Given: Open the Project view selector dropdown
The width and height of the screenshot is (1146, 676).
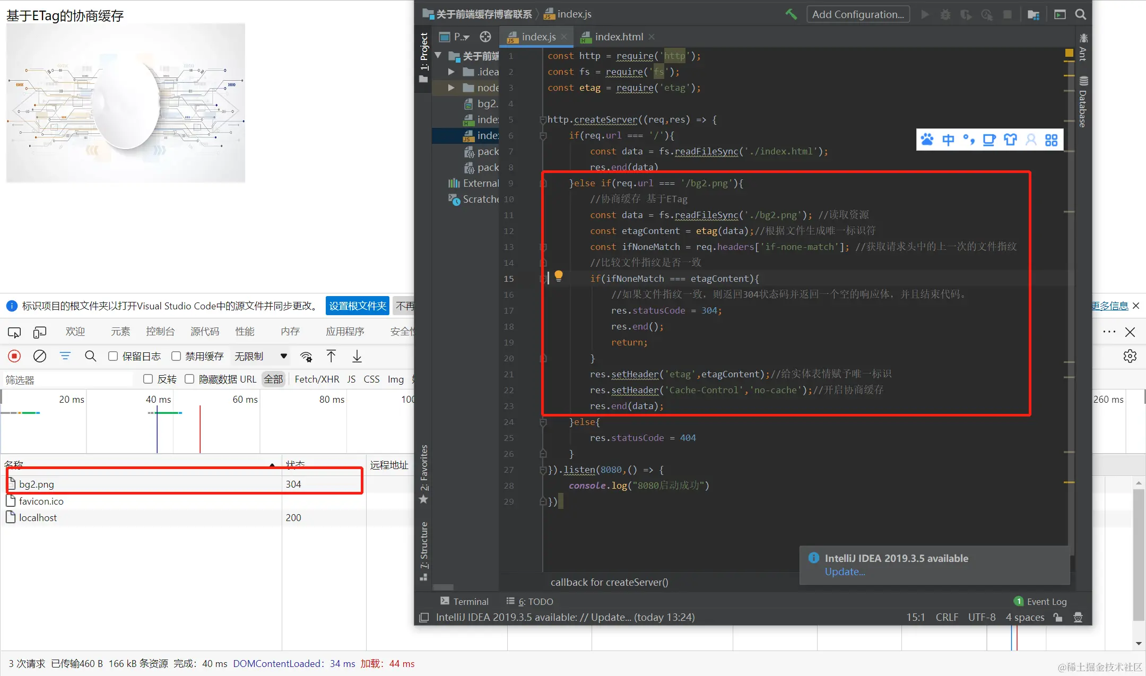Looking at the screenshot, I should pyautogui.click(x=455, y=37).
